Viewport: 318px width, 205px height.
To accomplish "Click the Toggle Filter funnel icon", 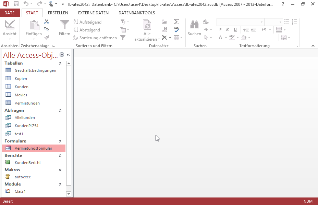I will coord(123,38).
